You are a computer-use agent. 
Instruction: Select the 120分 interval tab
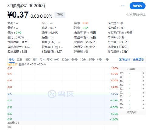(x=65, y=60)
